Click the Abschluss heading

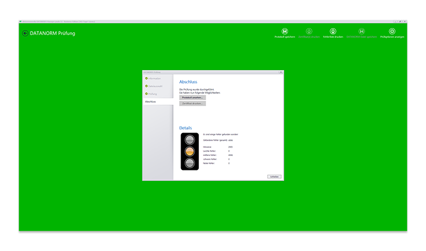coord(188,82)
